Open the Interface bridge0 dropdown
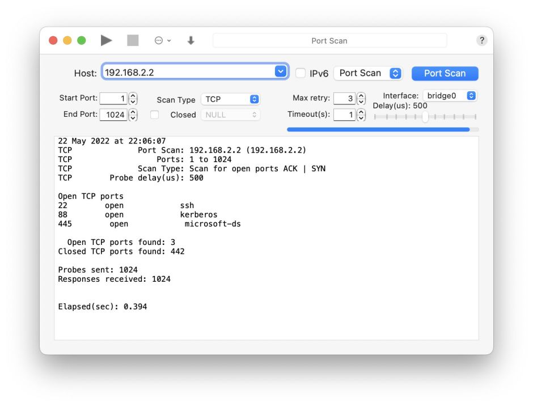Viewport: 533px width, 407px height. (450, 96)
